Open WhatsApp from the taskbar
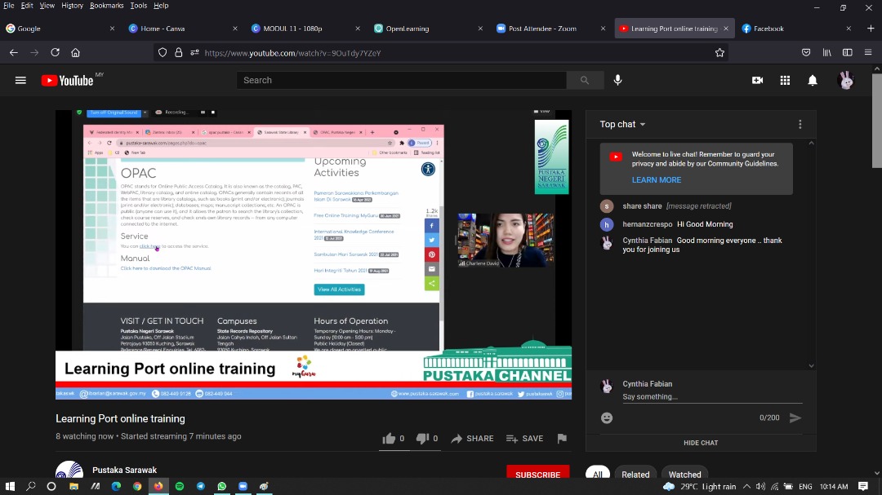882x495 pixels. click(221, 486)
